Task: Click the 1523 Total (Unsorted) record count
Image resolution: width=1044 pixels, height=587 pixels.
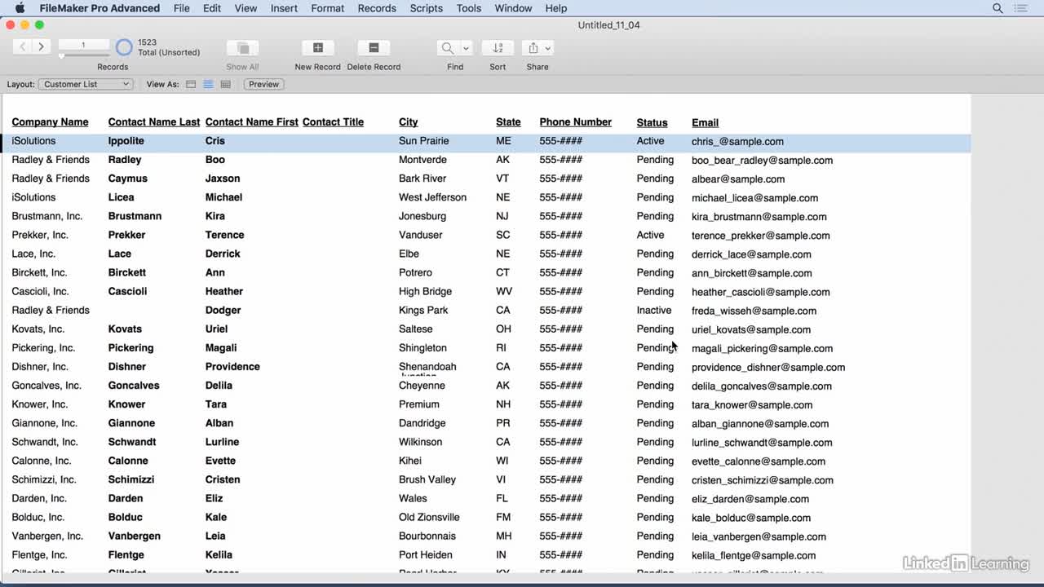Action: click(169, 47)
